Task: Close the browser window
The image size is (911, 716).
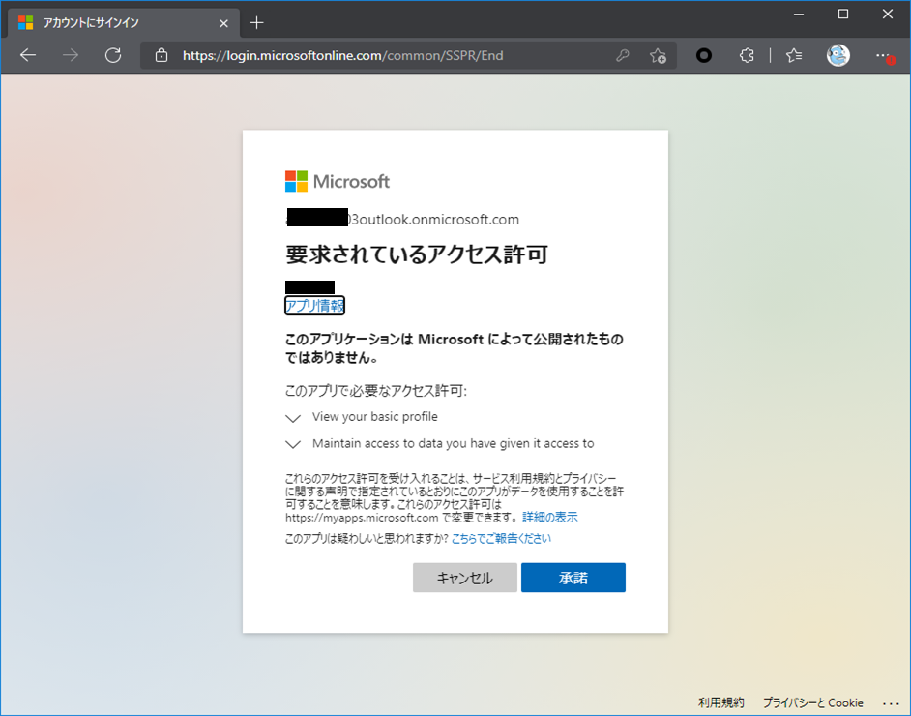Action: 887,14
